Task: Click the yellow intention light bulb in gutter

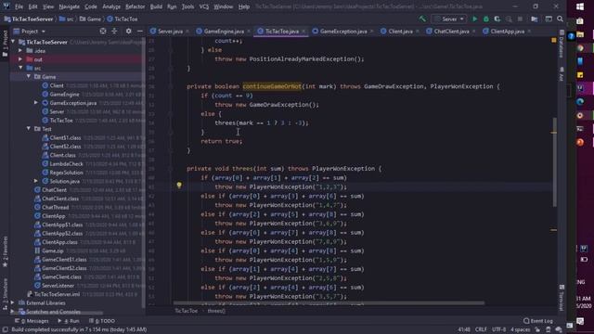Action: (x=179, y=186)
